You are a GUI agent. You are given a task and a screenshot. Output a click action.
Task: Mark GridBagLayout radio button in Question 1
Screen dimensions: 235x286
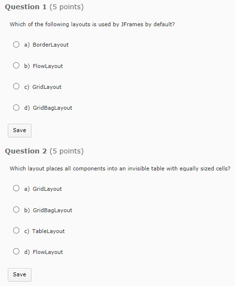click(16, 107)
